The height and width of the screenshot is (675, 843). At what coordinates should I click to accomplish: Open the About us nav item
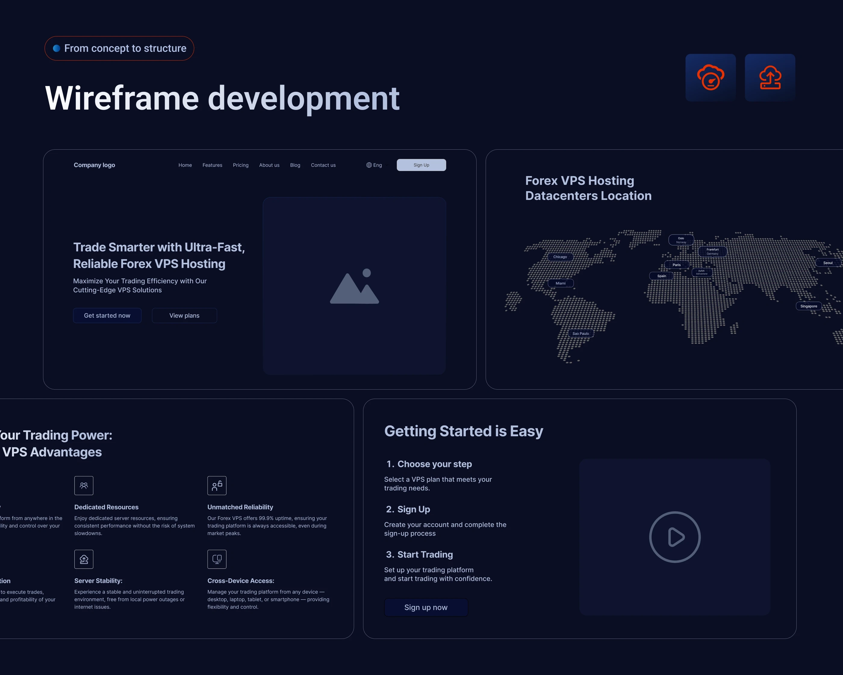point(269,165)
